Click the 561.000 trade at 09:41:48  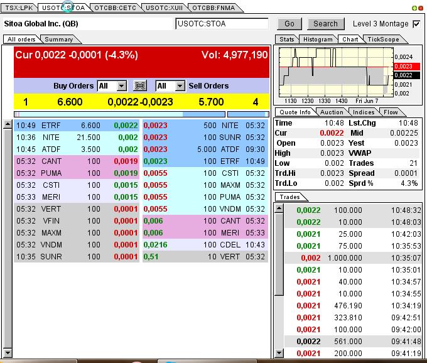(x=353, y=342)
